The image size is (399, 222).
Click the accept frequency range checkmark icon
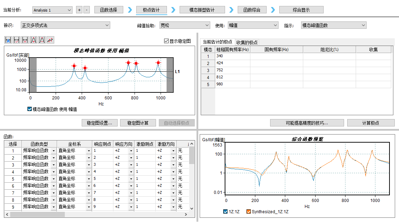point(17,40)
